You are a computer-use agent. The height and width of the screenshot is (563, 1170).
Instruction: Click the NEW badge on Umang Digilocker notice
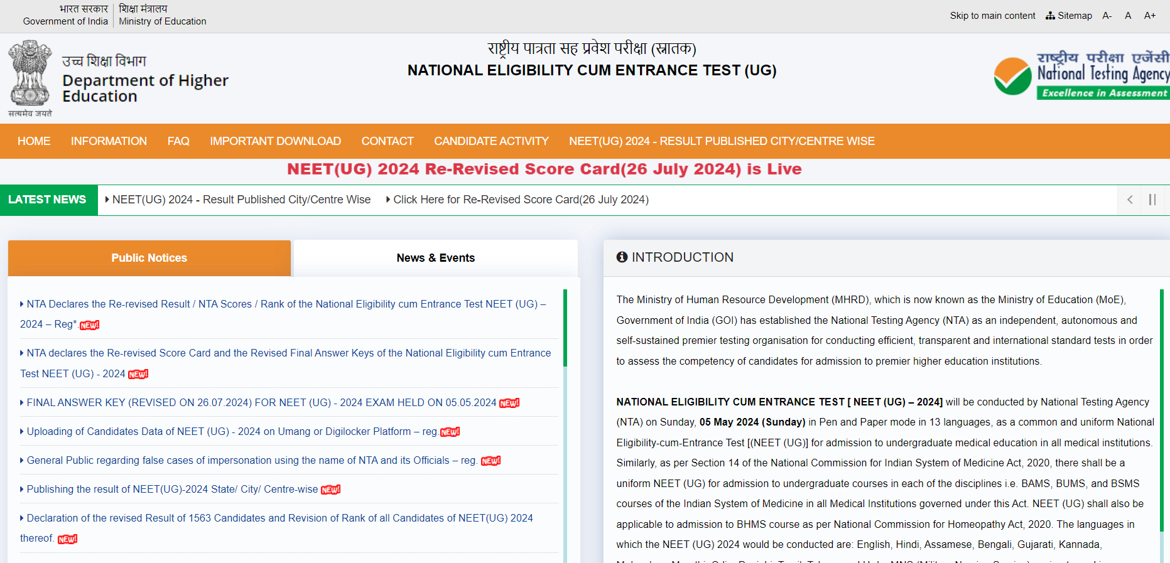coord(450,432)
